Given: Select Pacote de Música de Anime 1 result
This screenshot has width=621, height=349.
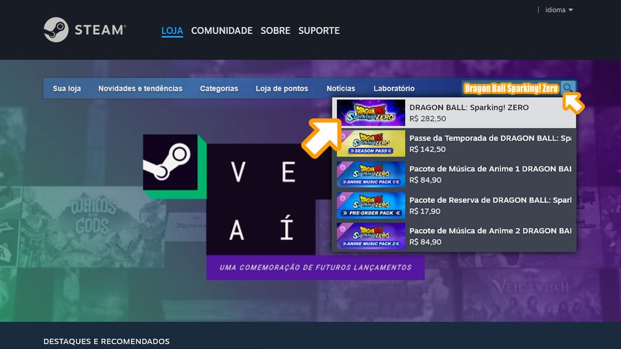Looking at the screenshot, I should pos(454,174).
